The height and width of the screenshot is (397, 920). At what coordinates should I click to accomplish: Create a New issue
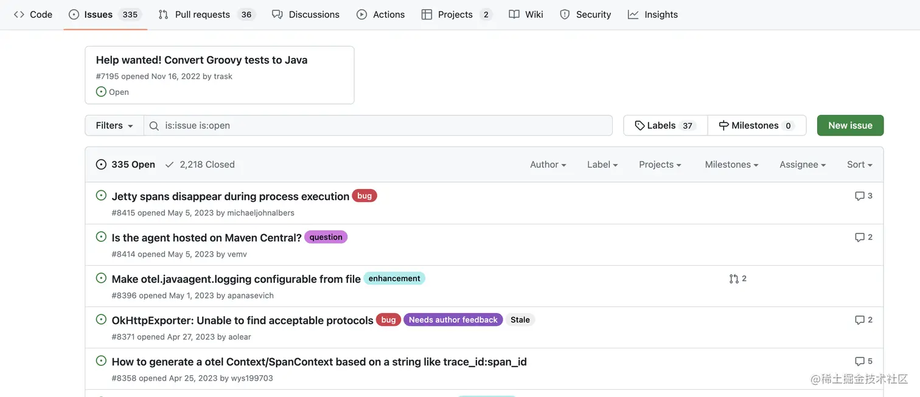click(x=850, y=126)
